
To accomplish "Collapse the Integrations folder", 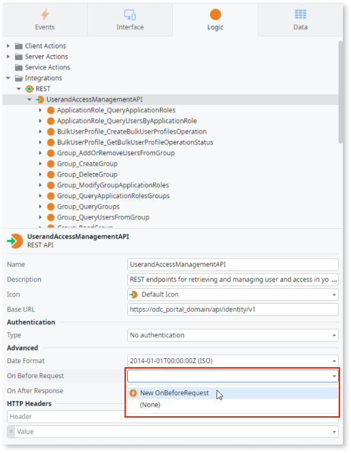I will tap(8, 78).
